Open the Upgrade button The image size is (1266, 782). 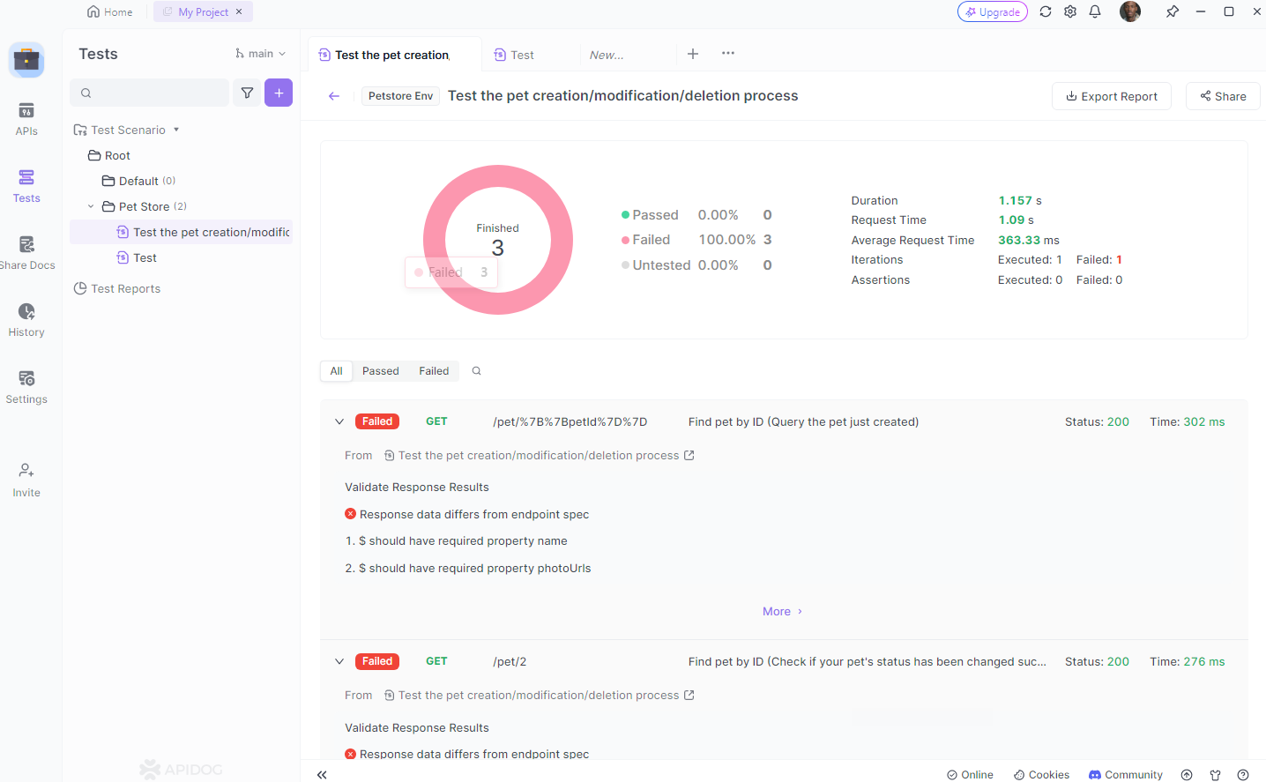pos(992,12)
